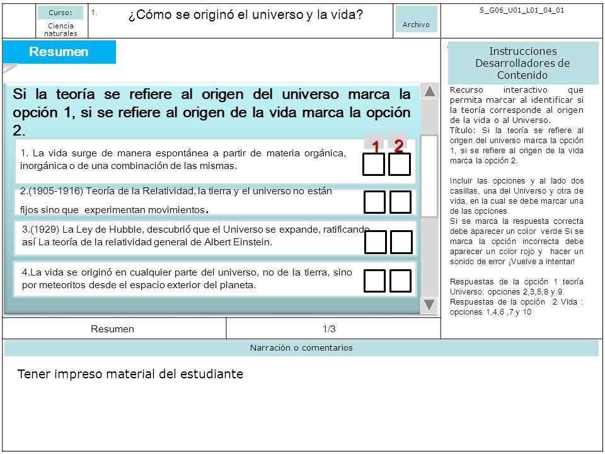The image size is (605, 454).
Task: Mark option 1 box for Teoría de la Relatividad row
Action: [x=374, y=202]
